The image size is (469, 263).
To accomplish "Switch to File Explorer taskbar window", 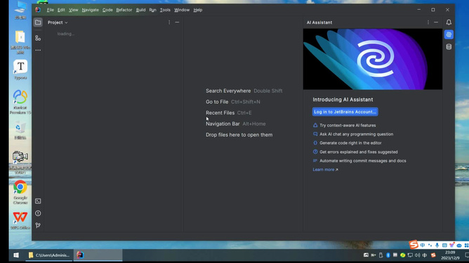I will [49, 255].
